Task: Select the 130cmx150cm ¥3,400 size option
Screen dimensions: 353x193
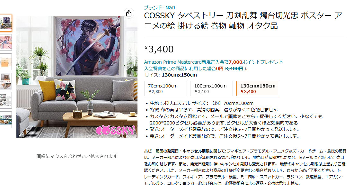Action: (258, 88)
